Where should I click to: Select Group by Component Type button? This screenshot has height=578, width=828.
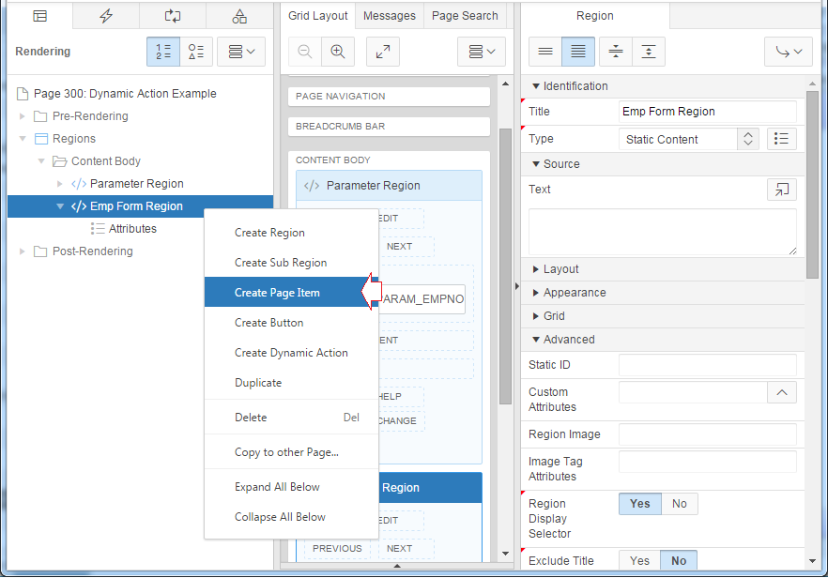196,52
